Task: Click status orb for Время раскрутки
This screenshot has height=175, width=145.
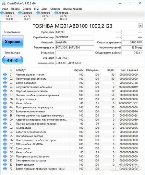Action: (x=5, y=83)
